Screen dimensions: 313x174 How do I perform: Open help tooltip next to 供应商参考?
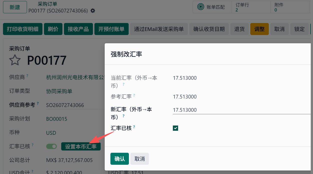[x=38, y=103]
